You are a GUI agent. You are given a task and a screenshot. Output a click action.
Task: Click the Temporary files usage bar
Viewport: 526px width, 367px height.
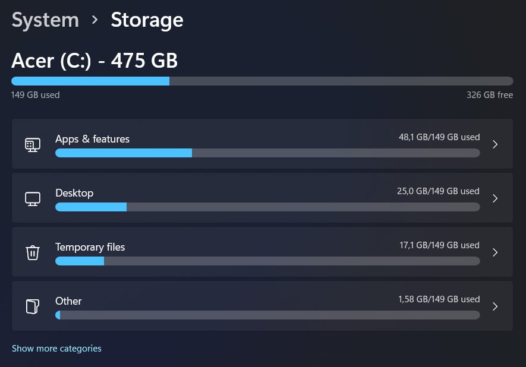click(267, 261)
